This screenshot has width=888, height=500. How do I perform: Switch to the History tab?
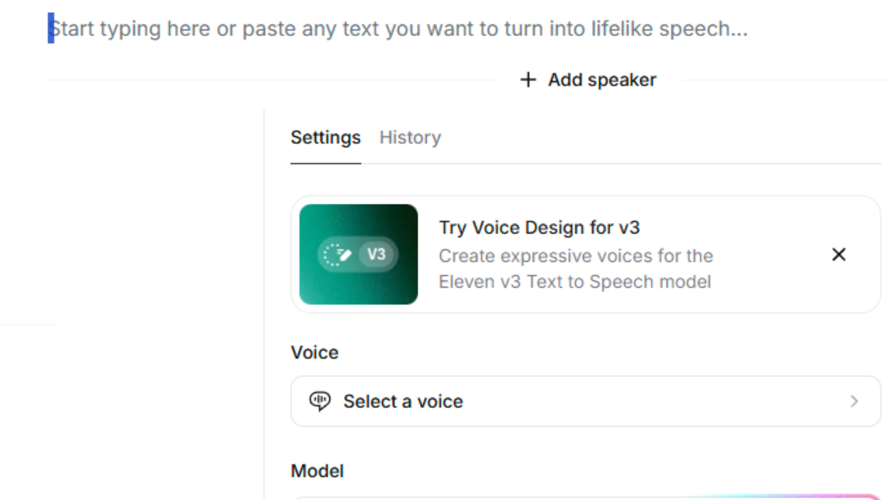pos(410,137)
